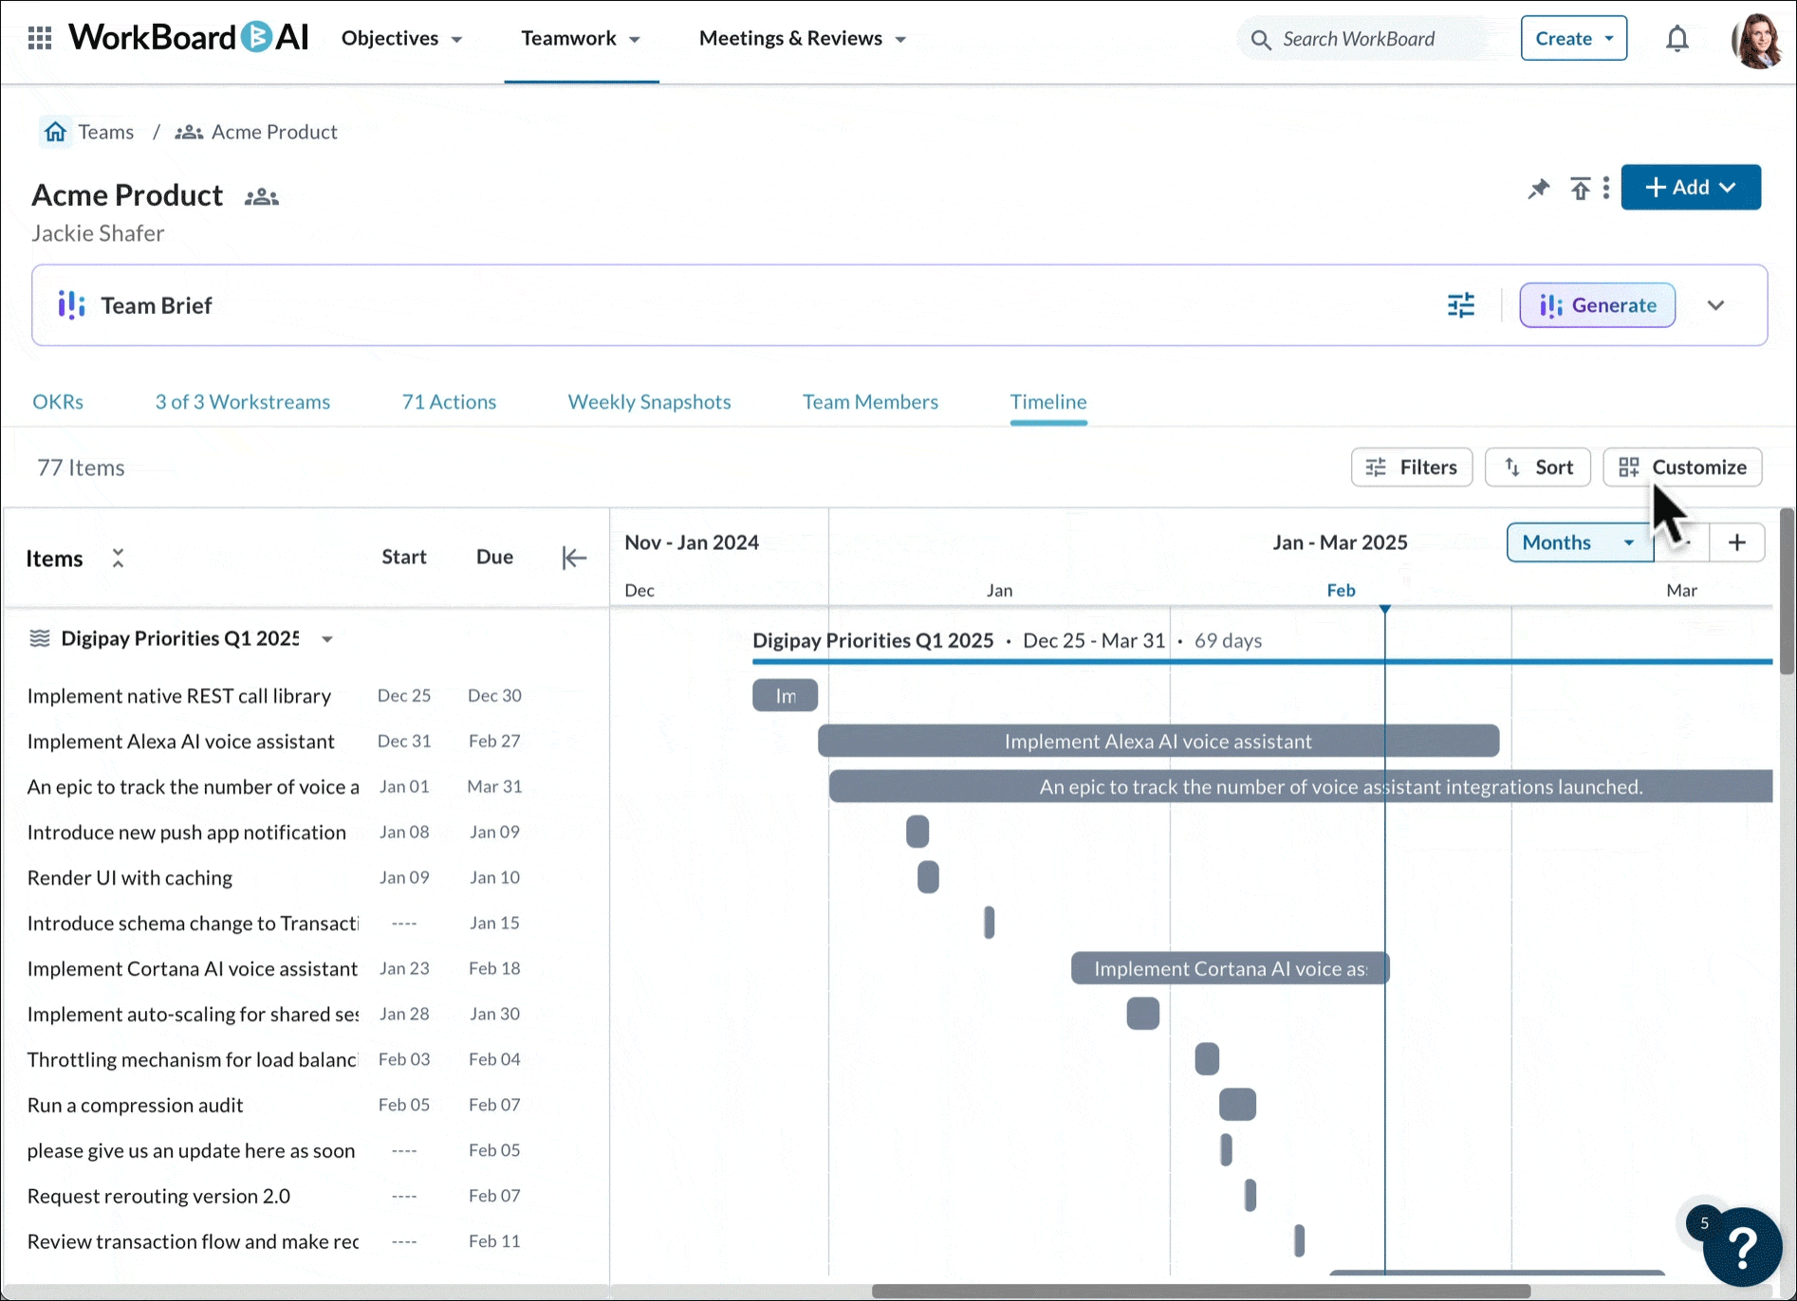
Task: Switch to the 71 Actions tab
Action: pyautogui.click(x=449, y=402)
